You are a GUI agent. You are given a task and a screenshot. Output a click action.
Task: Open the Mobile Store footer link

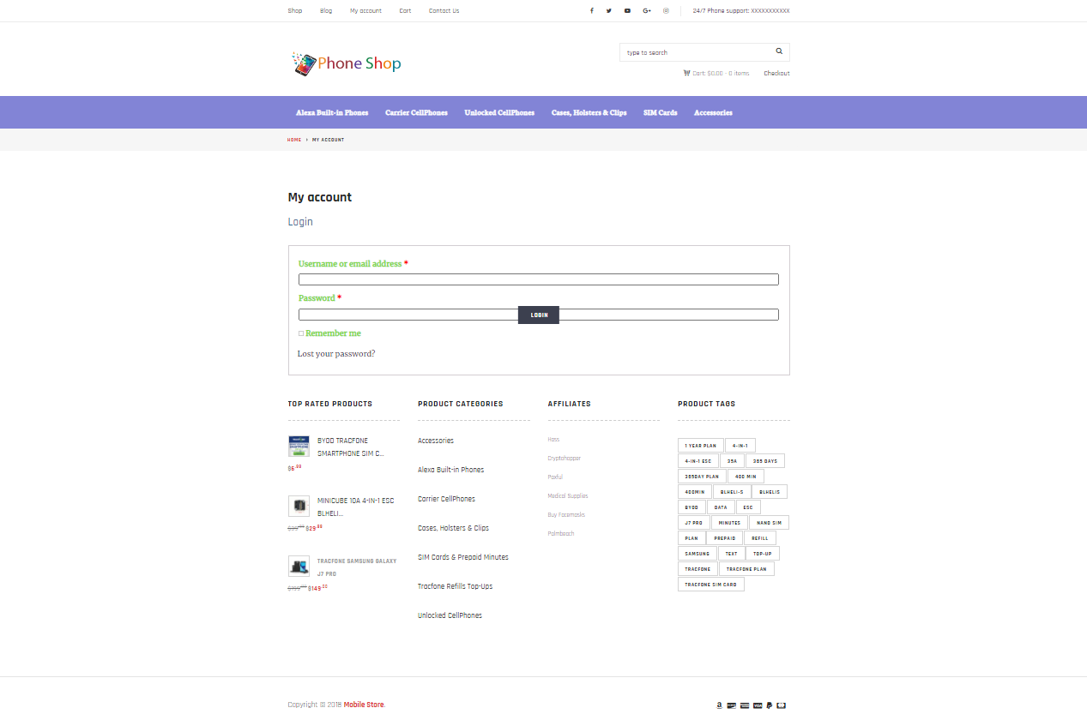click(x=365, y=705)
